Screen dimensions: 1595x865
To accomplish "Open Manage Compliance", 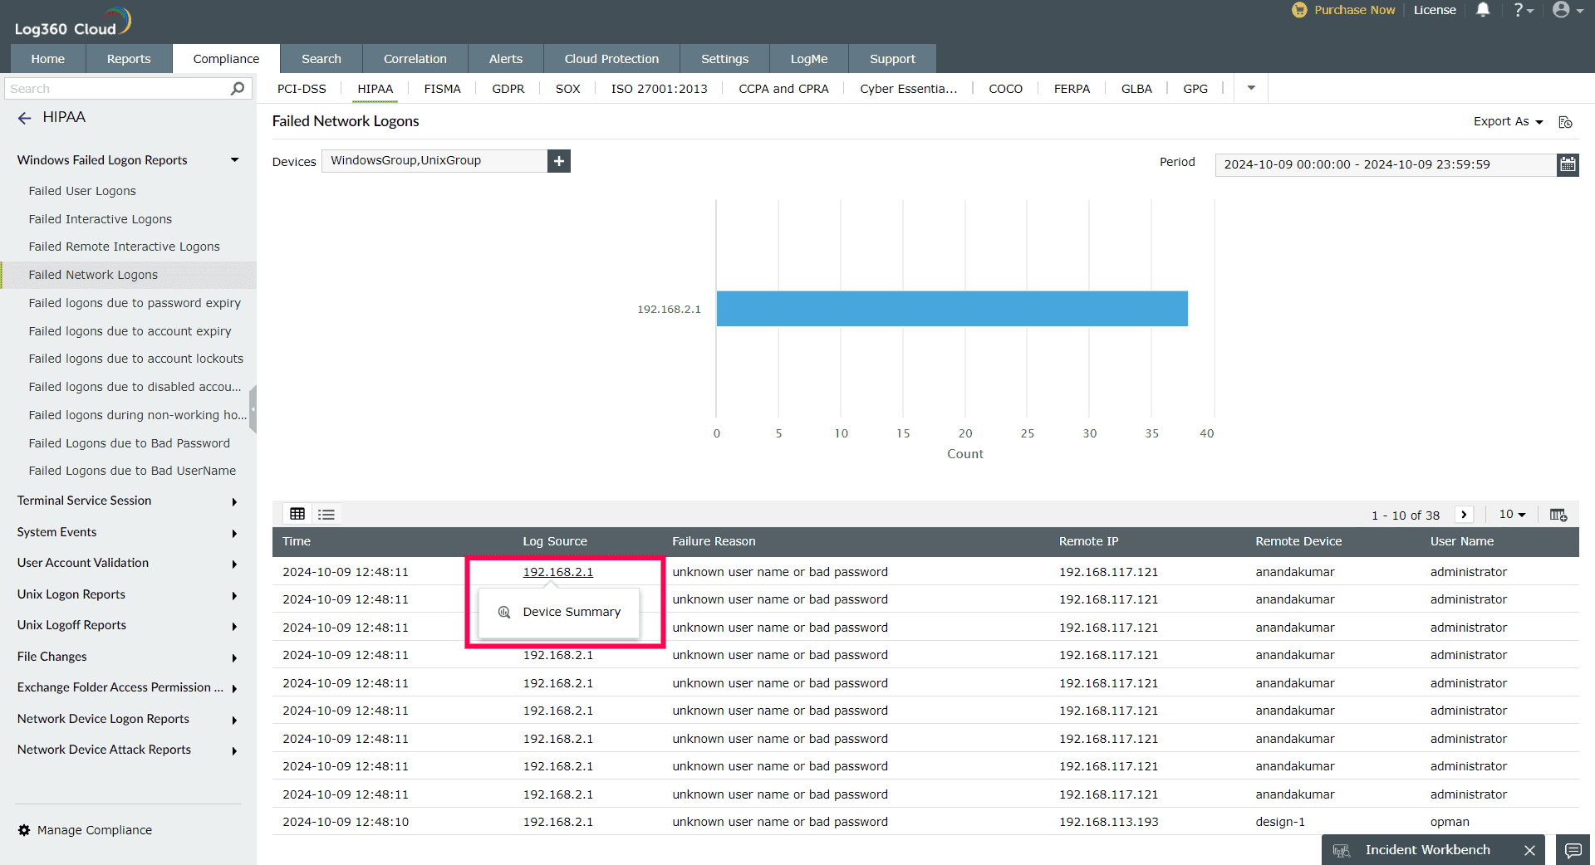I will pyautogui.click(x=95, y=830).
